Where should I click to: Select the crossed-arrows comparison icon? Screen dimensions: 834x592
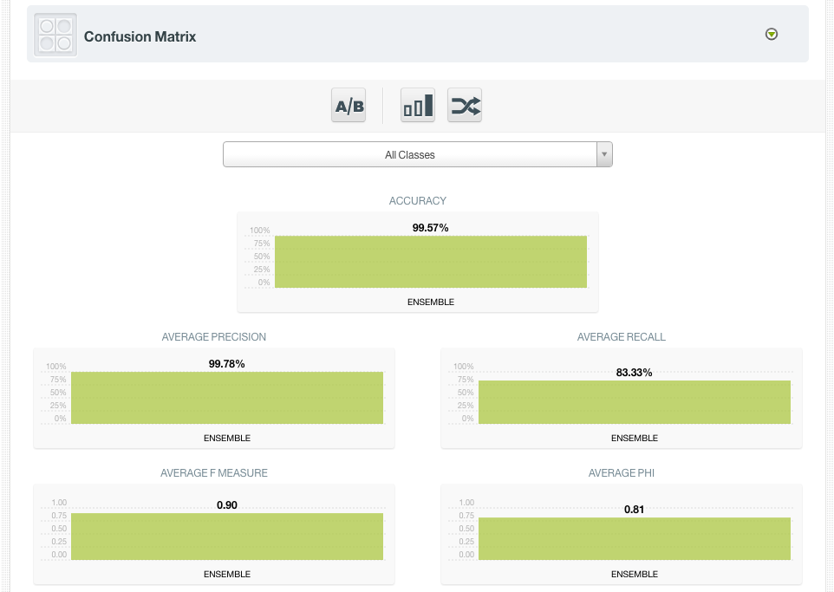464,104
